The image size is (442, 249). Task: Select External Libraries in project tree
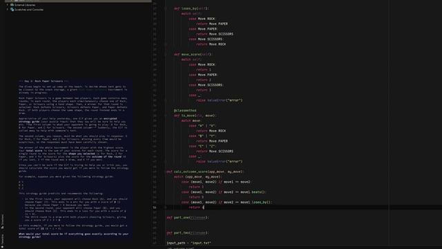25,5
